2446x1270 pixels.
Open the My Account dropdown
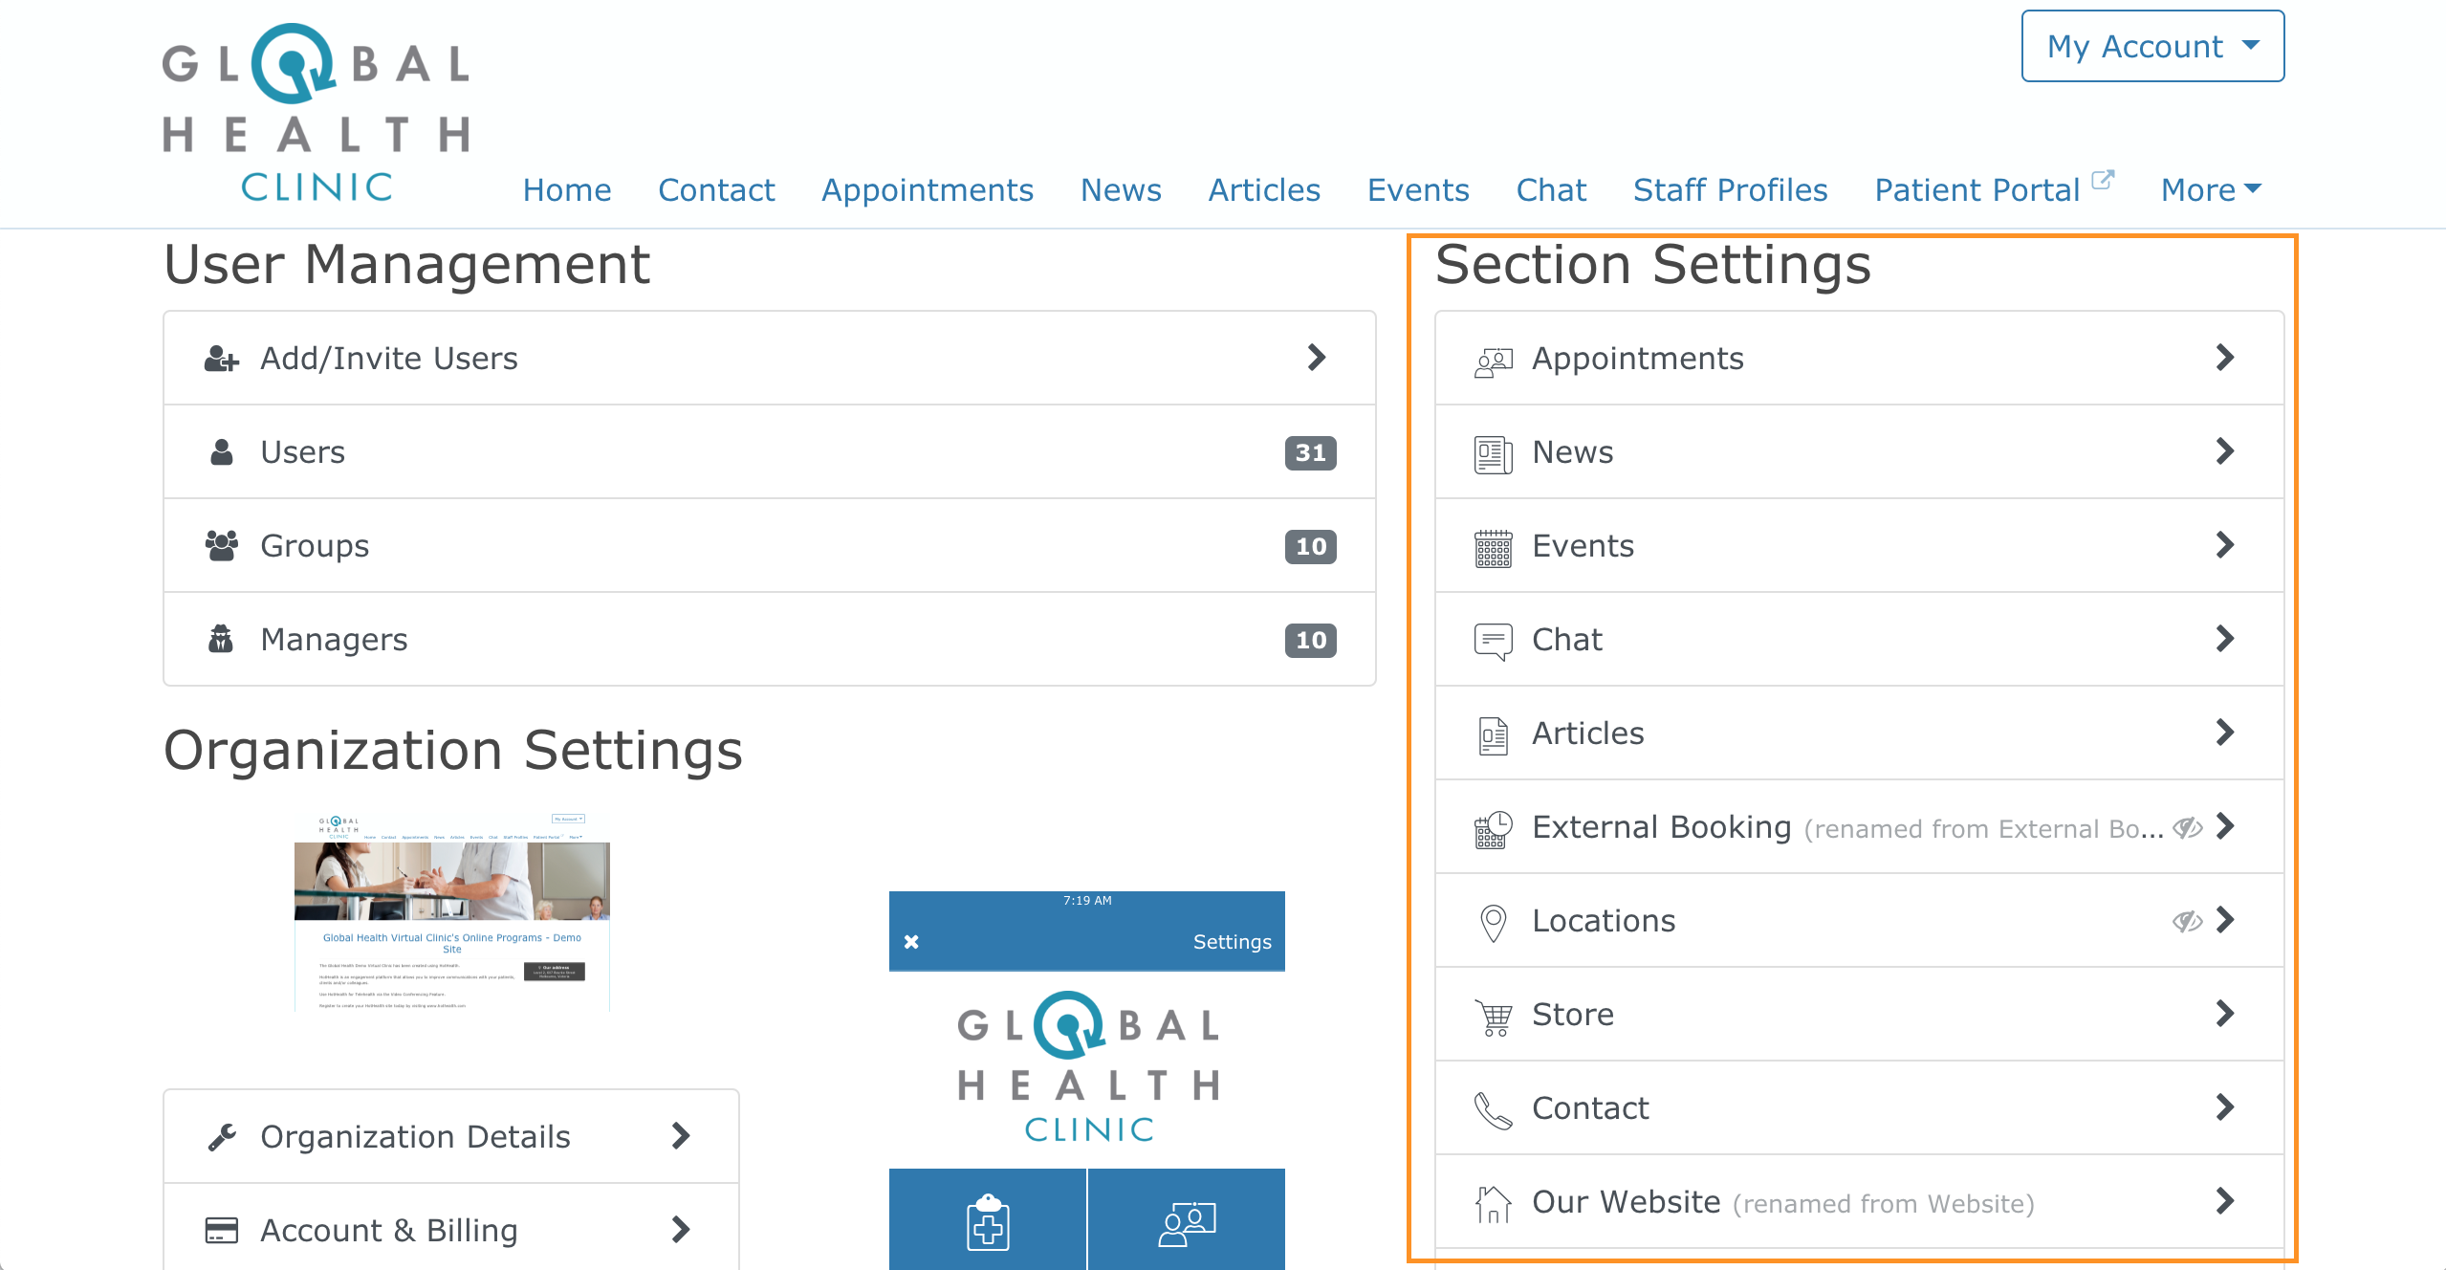[2151, 47]
